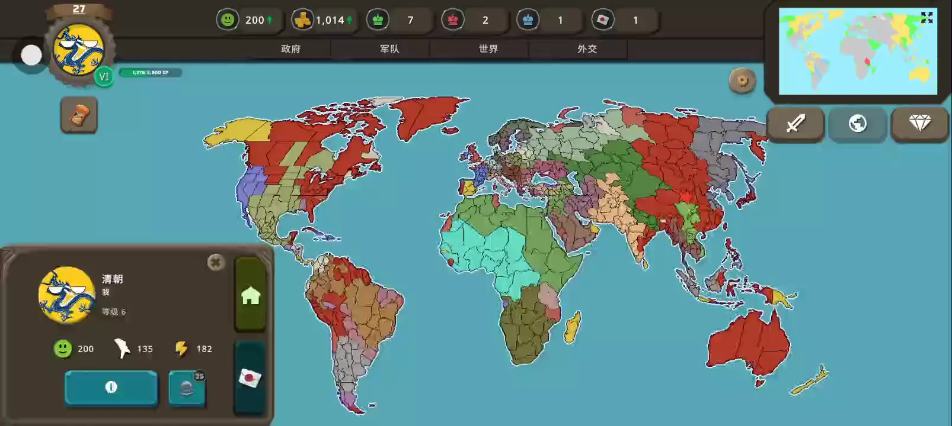The height and width of the screenshot is (426, 952).
Task: Close the 清朝 country panel
Action: pos(216,262)
